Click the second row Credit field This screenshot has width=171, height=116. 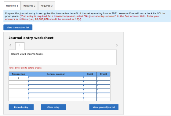tap(104, 82)
